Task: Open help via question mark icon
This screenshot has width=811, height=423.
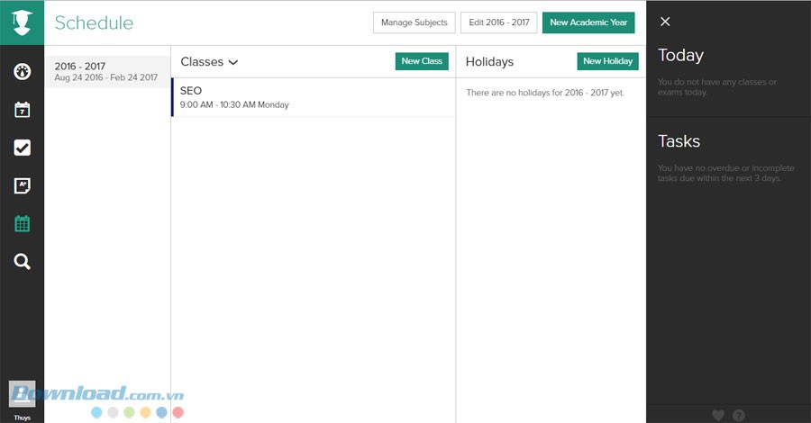Action: 739,415
